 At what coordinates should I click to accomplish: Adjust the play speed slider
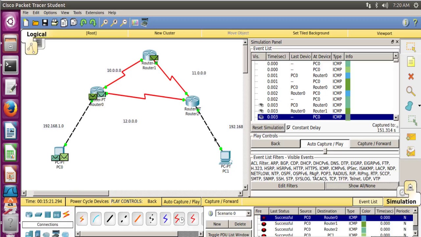325,151
